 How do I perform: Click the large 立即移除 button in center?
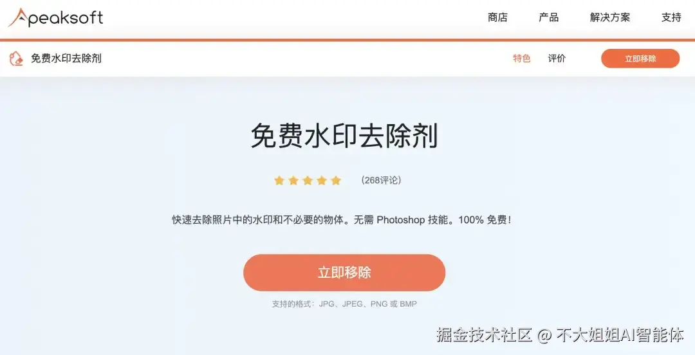(344, 273)
